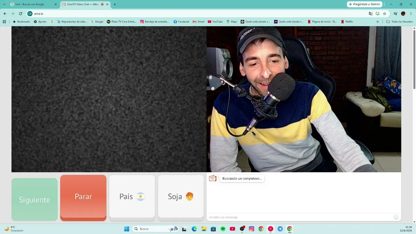Open the 'Página de inicio - N...' bookmark
This screenshot has height=234, width=416.
(x=322, y=22)
